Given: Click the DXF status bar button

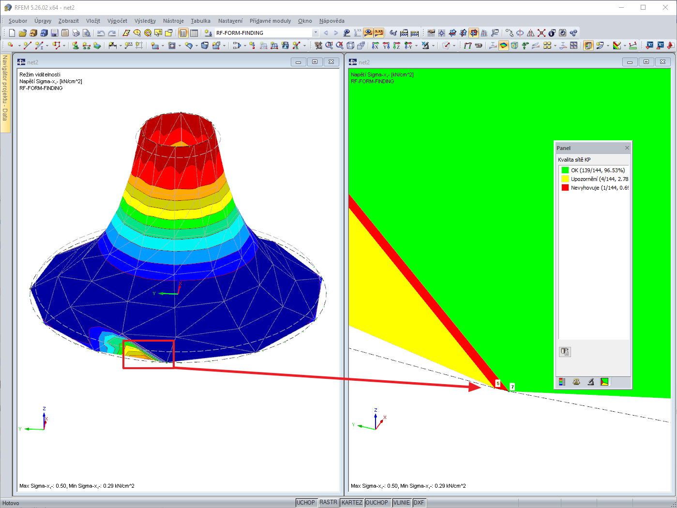Looking at the screenshot, I should pyautogui.click(x=419, y=503).
